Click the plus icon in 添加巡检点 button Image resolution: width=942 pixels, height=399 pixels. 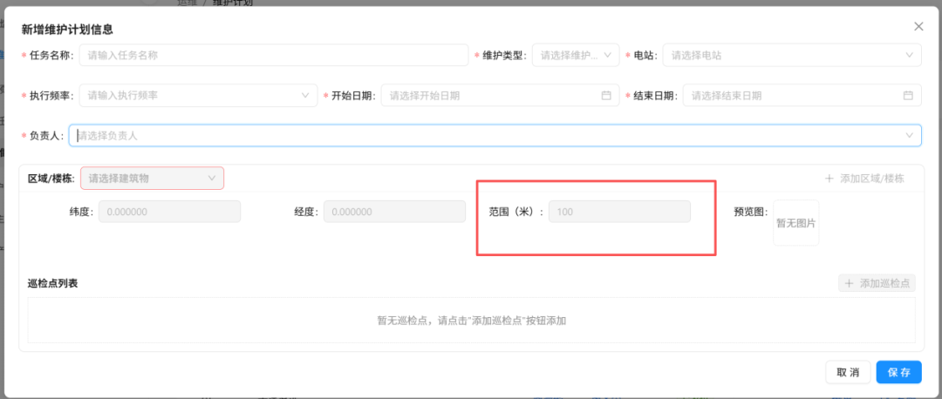pyautogui.click(x=849, y=284)
